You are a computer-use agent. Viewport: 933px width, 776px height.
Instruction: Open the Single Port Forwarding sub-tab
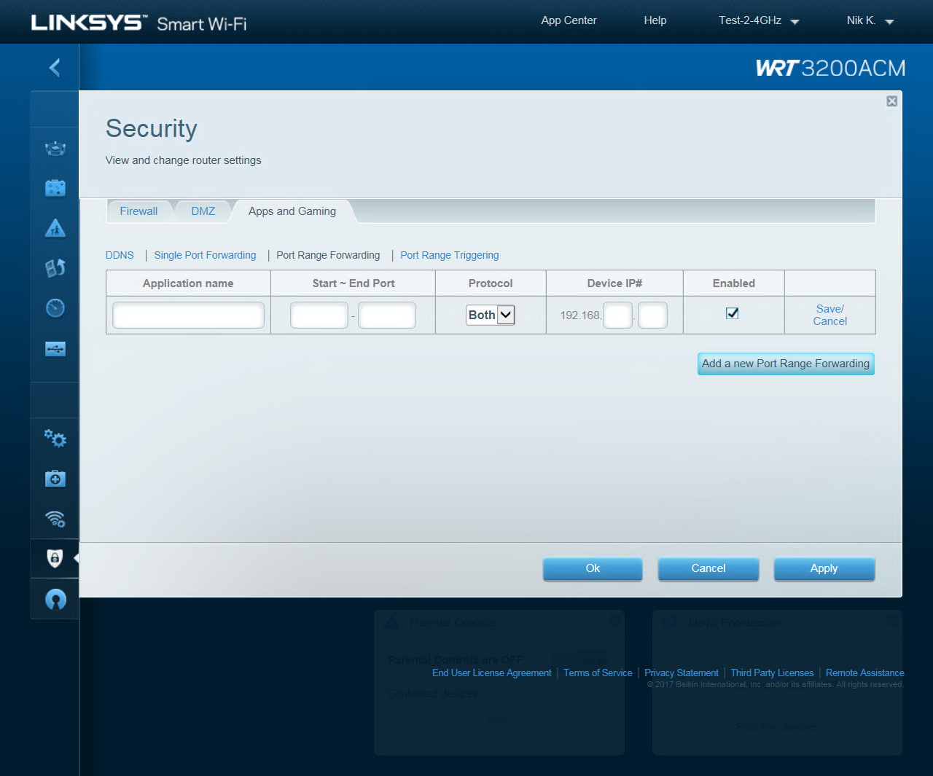(205, 255)
